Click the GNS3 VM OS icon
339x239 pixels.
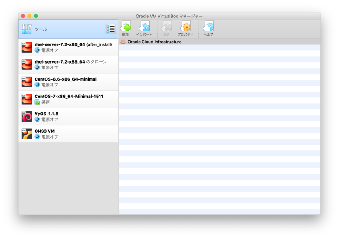pyautogui.click(x=27, y=133)
